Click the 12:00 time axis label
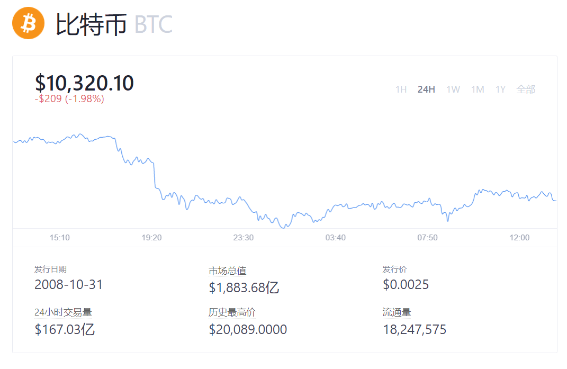567x369 pixels. [519, 238]
